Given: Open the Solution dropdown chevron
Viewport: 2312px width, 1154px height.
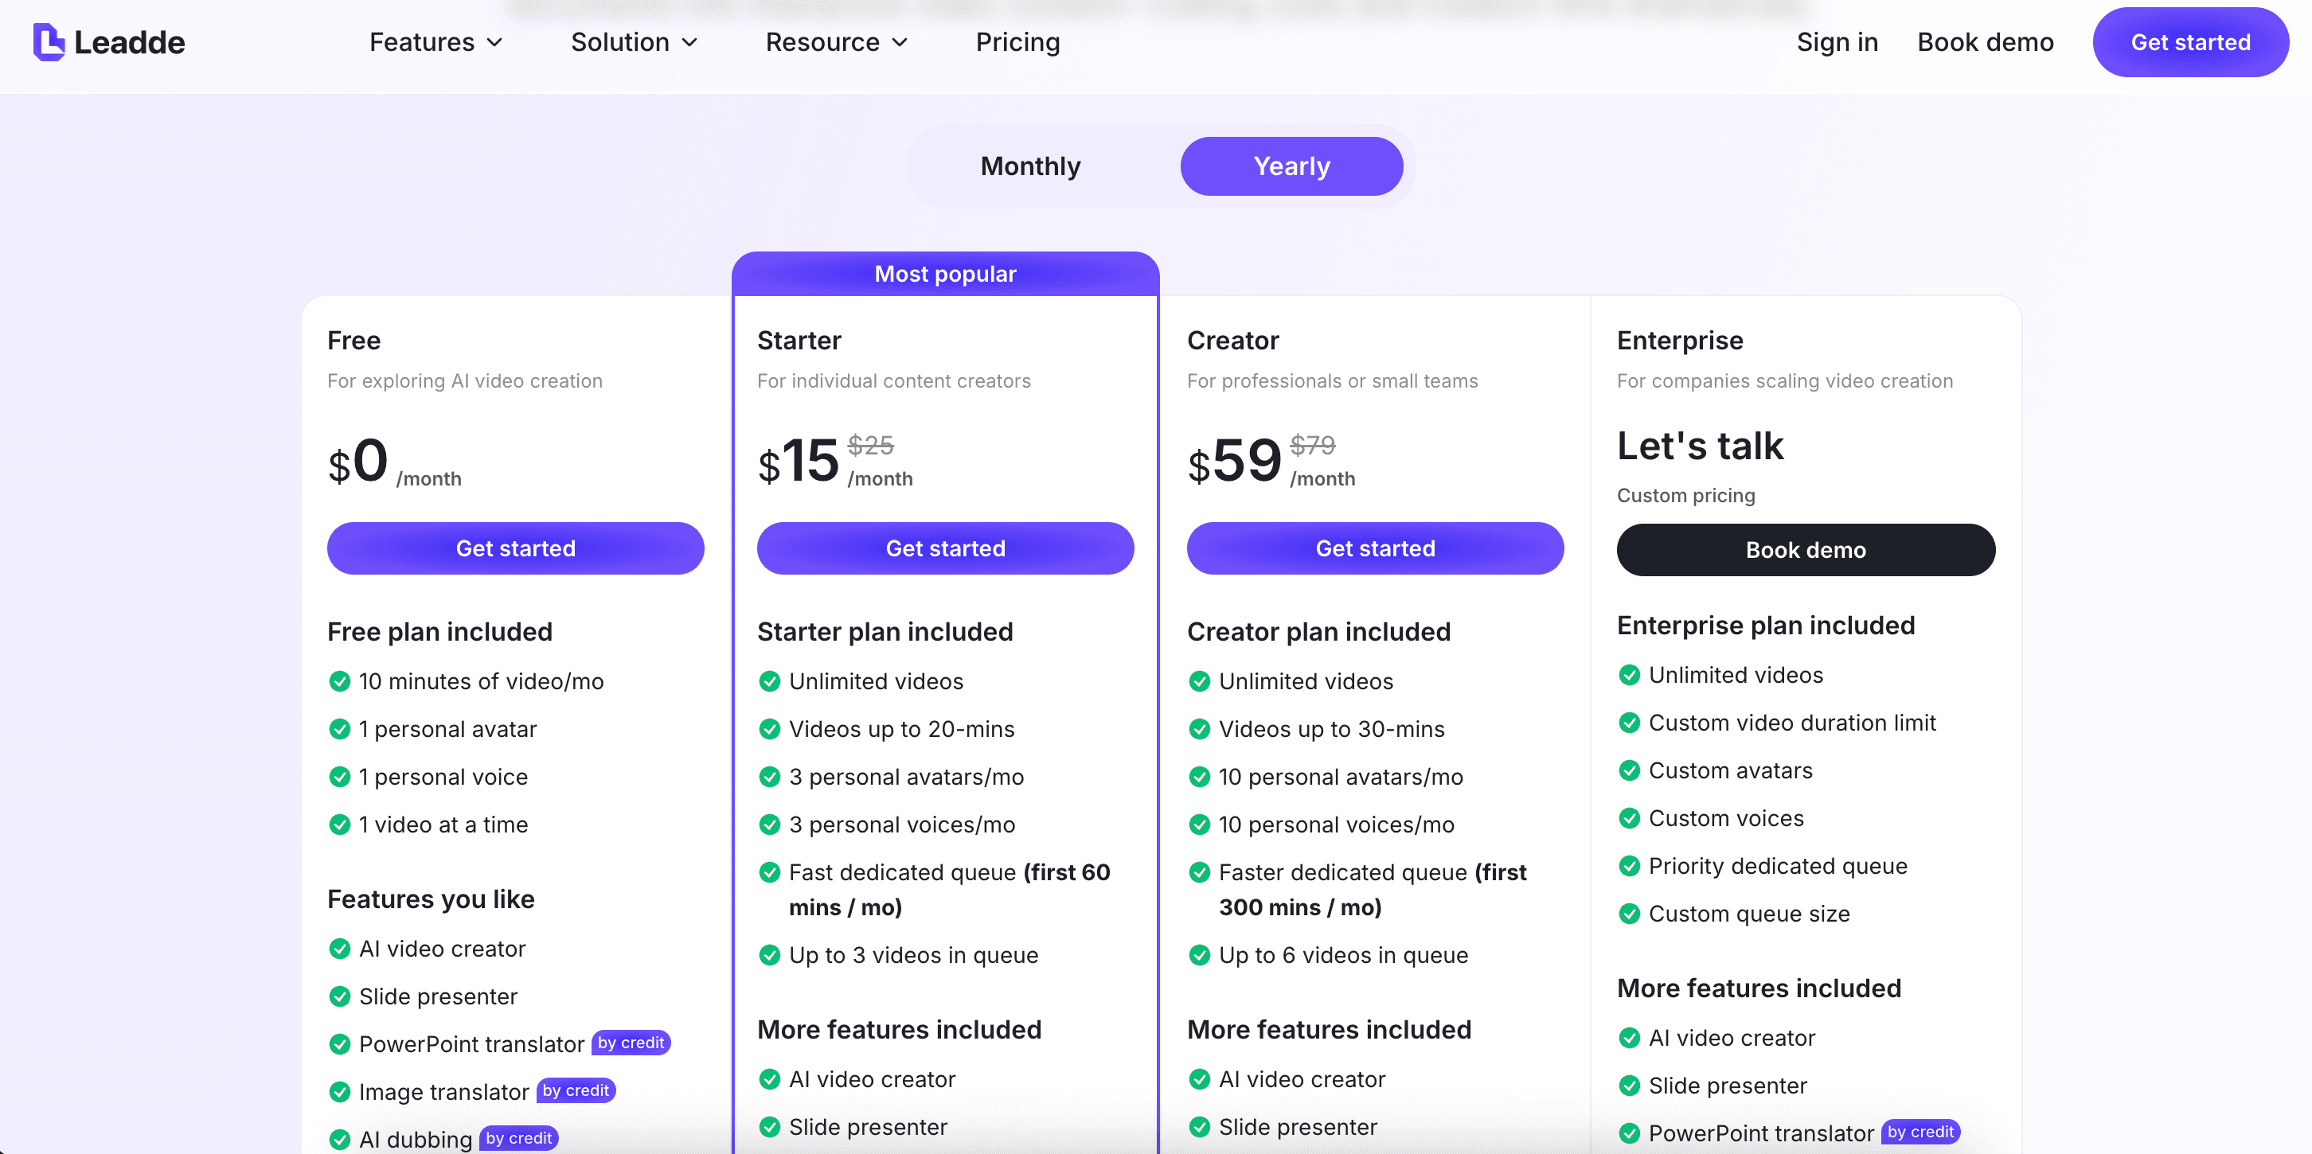Looking at the screenshot, I should (x=689, y=42).
